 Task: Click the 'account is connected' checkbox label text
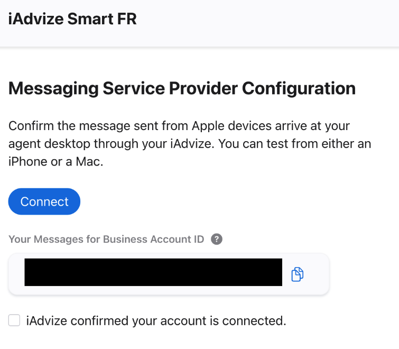[156, 320]
